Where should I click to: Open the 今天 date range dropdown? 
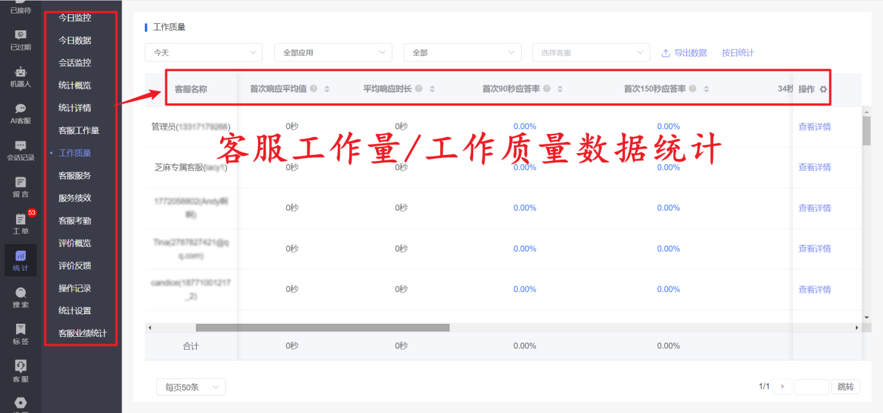[204, 52]
